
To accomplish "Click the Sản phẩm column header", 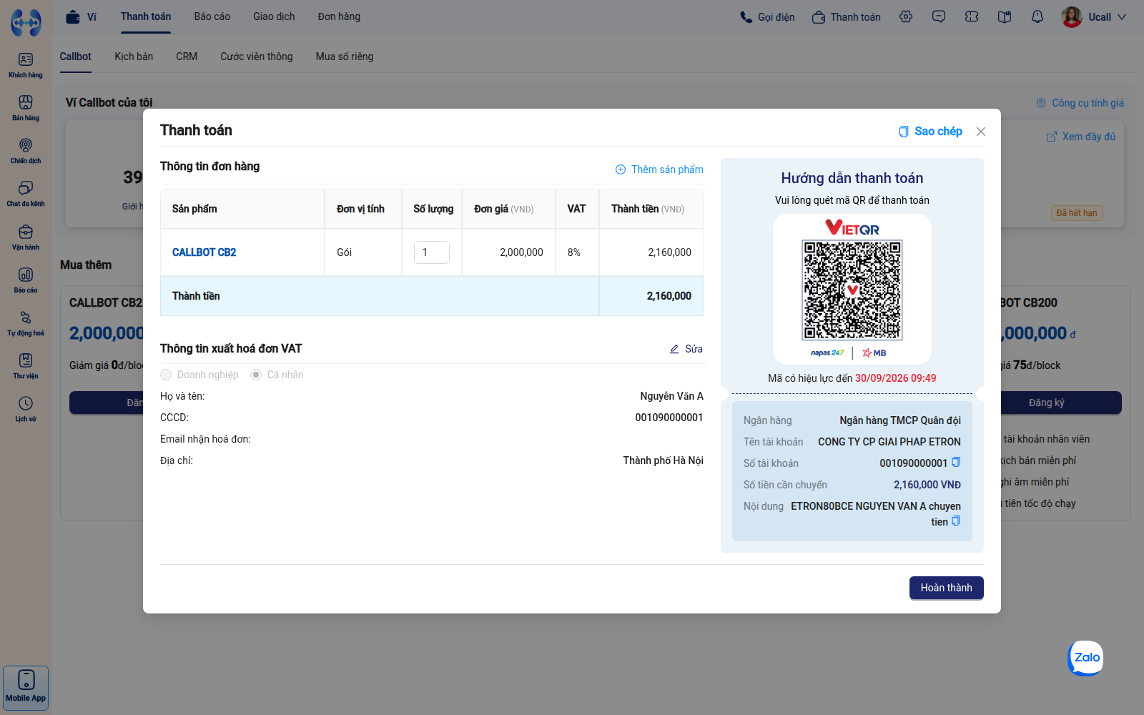I will coord(243,209).
